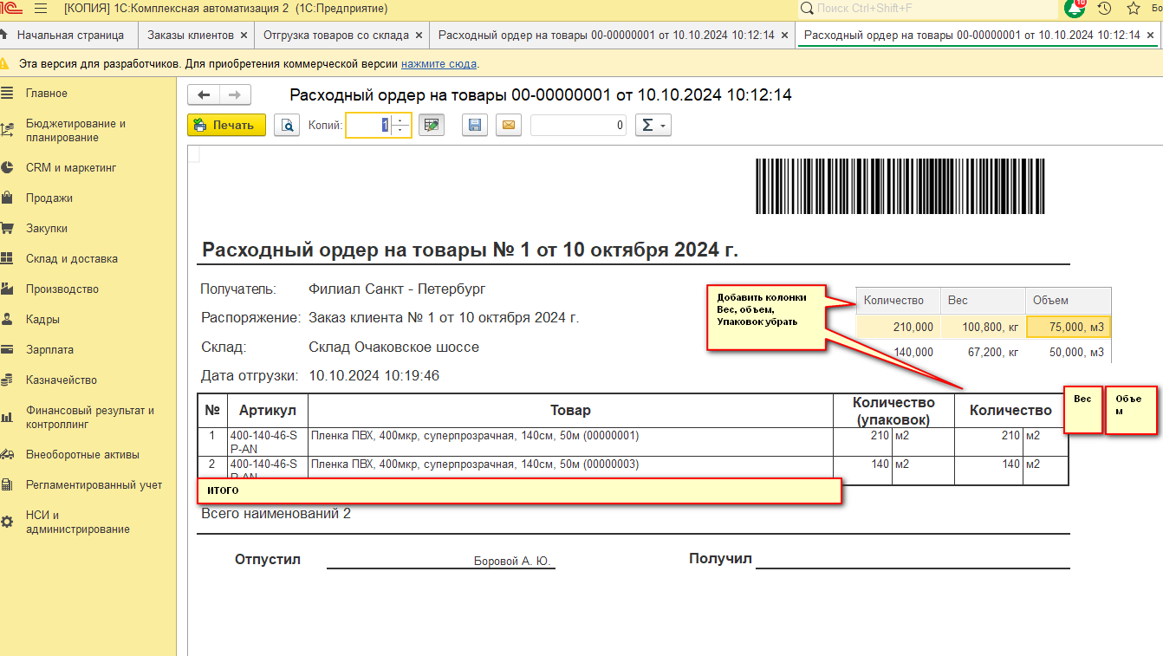Open the history clock icon
The width and height of the screenshot is (1163, 656).
coord(1104,9)
